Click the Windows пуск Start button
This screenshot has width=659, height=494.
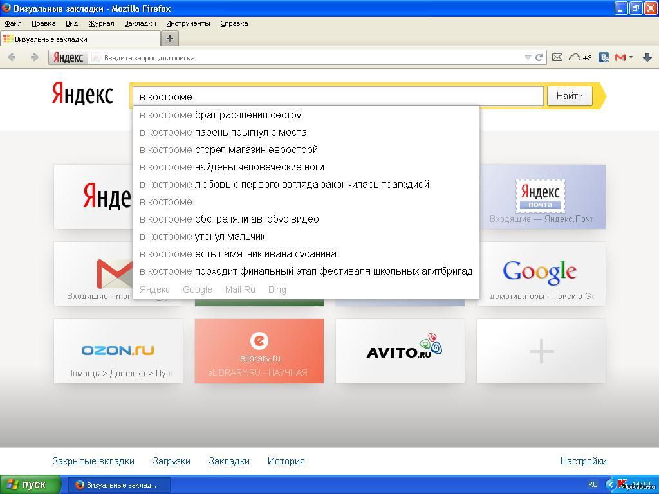pyautogui.click(x=30, y=485)
